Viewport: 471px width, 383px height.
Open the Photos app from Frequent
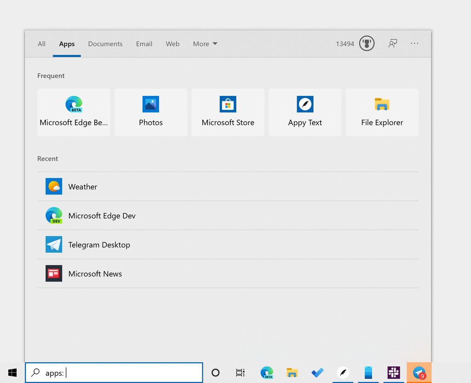tap(151, 112)
